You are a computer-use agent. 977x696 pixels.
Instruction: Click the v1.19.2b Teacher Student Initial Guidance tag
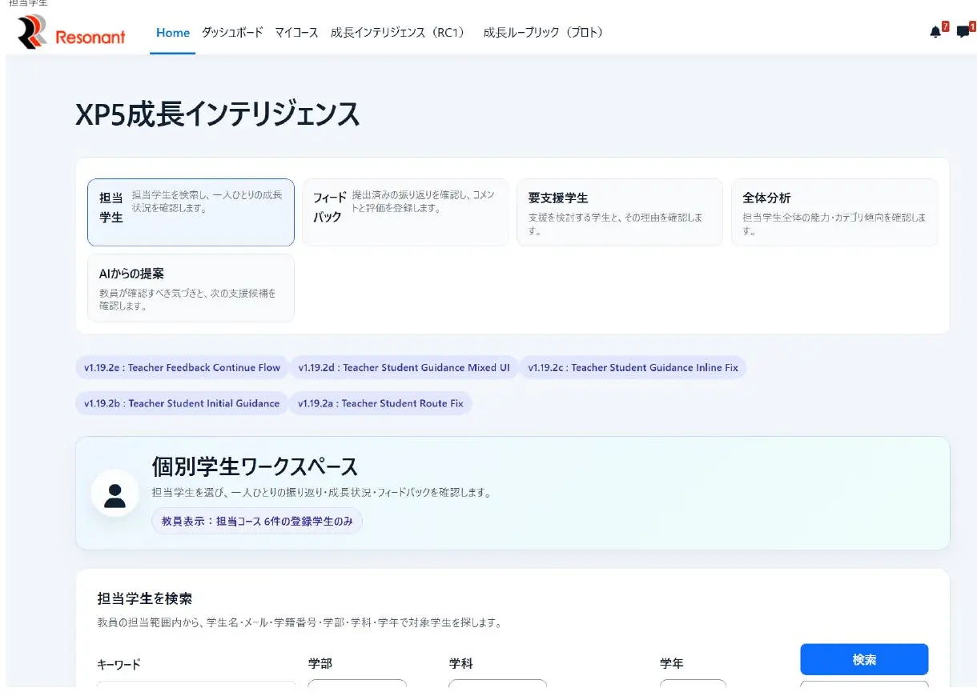click(x=182, y=404)
